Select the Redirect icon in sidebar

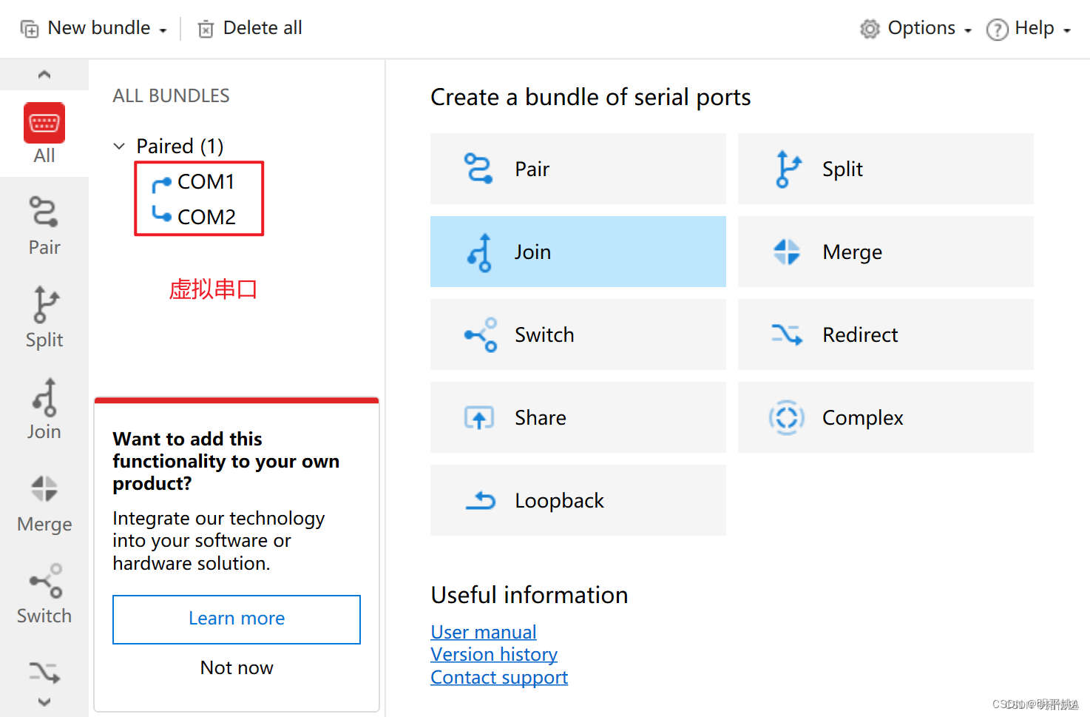44,672
